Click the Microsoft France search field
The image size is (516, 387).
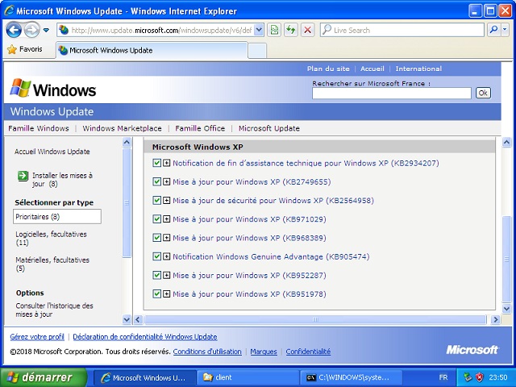(x=391, y=93)
